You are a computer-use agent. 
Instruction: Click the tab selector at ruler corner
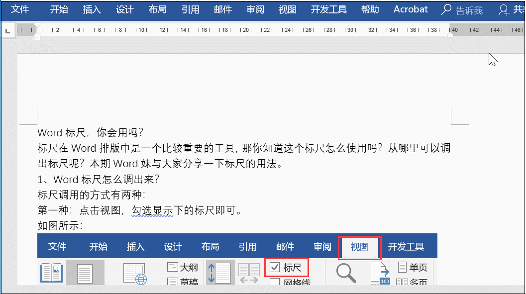pyautogui.click(x=7, y=30)
